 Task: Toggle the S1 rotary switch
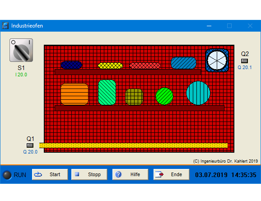[21, 50]
